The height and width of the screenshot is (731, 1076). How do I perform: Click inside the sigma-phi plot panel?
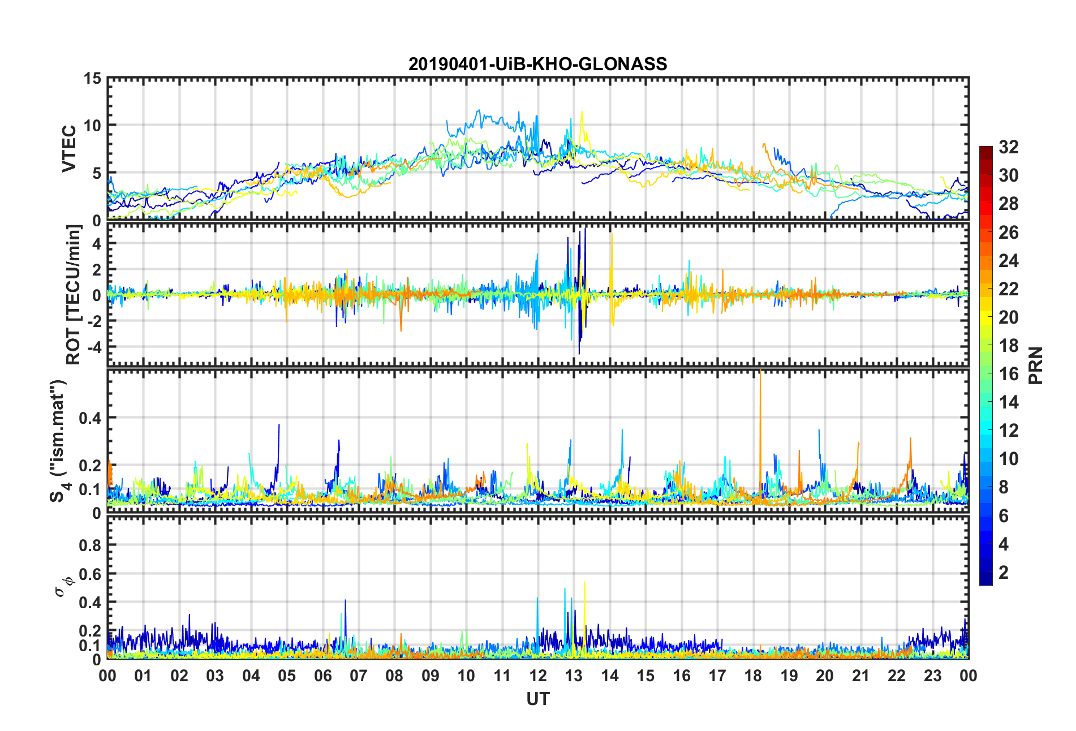538,588
